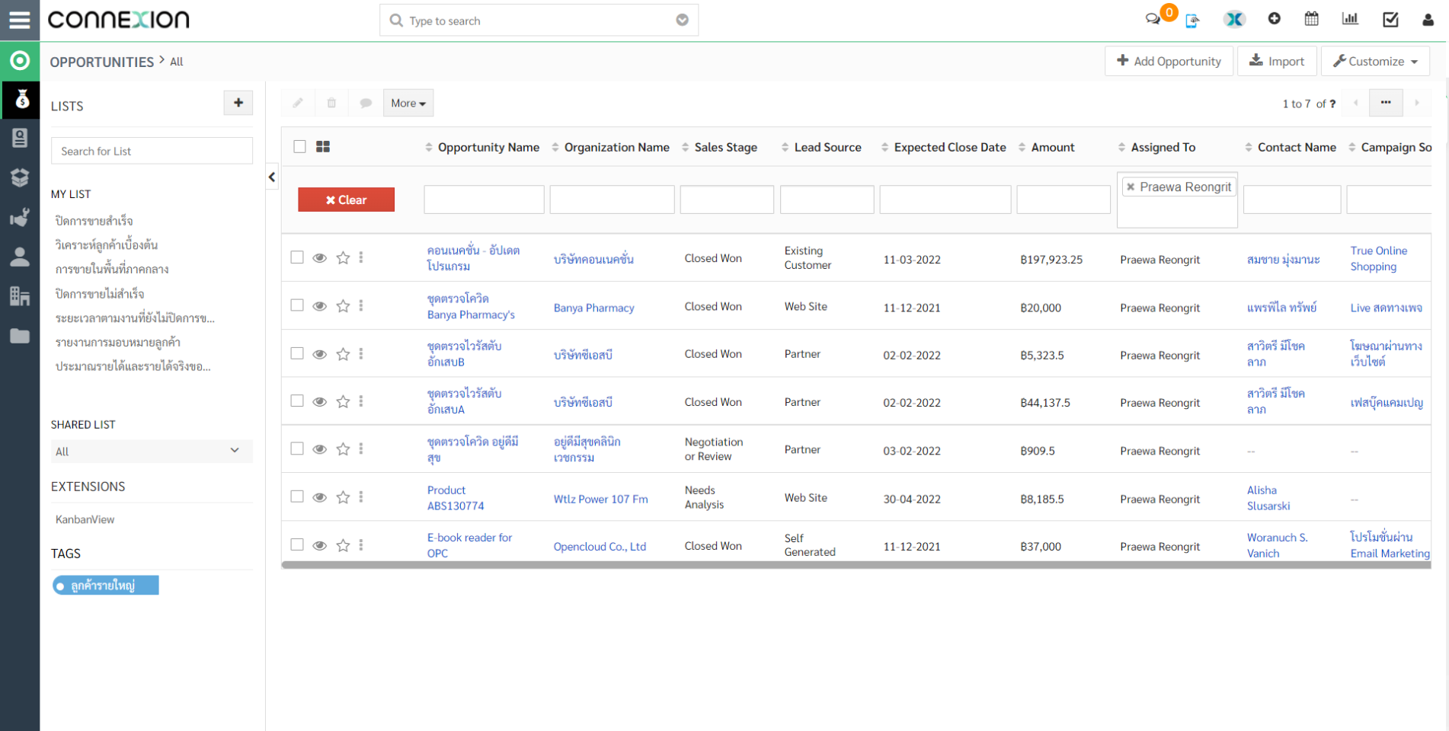
Task: Open KanbanView extension
Action: pyautogui.click(x=85, y=519)
